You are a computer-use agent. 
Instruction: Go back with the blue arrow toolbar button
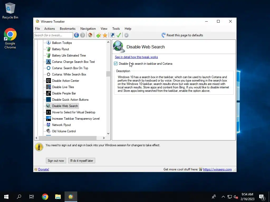[76, 35]
